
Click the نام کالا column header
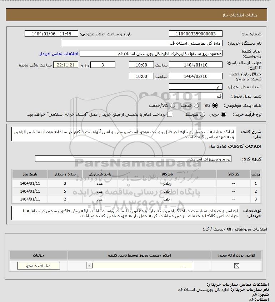(167, 174)
